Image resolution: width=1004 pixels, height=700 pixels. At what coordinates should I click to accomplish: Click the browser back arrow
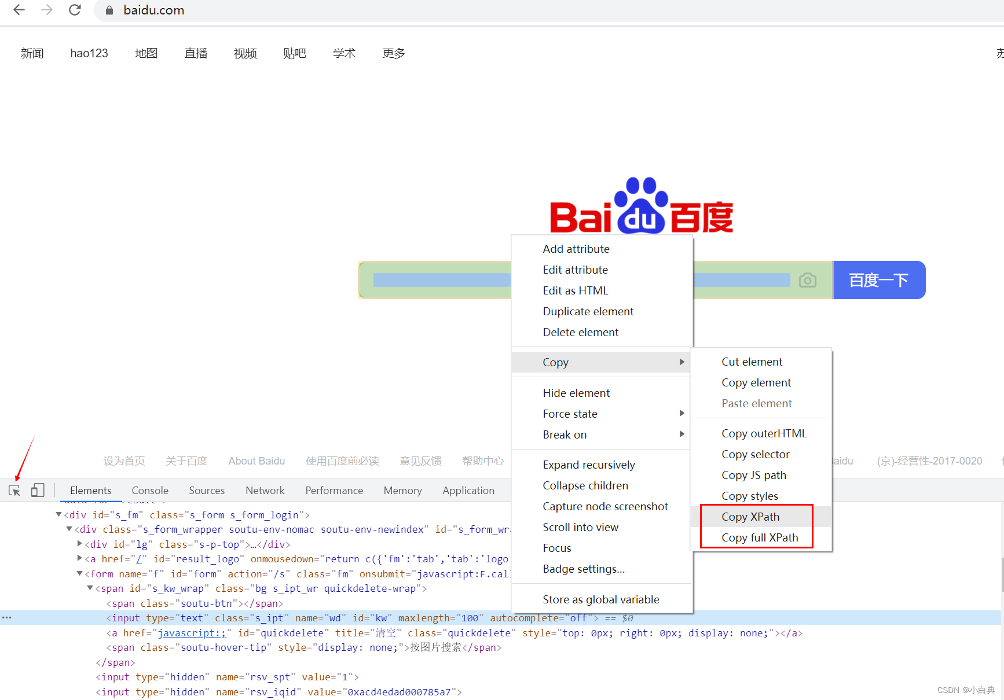[x=19, y=10]
